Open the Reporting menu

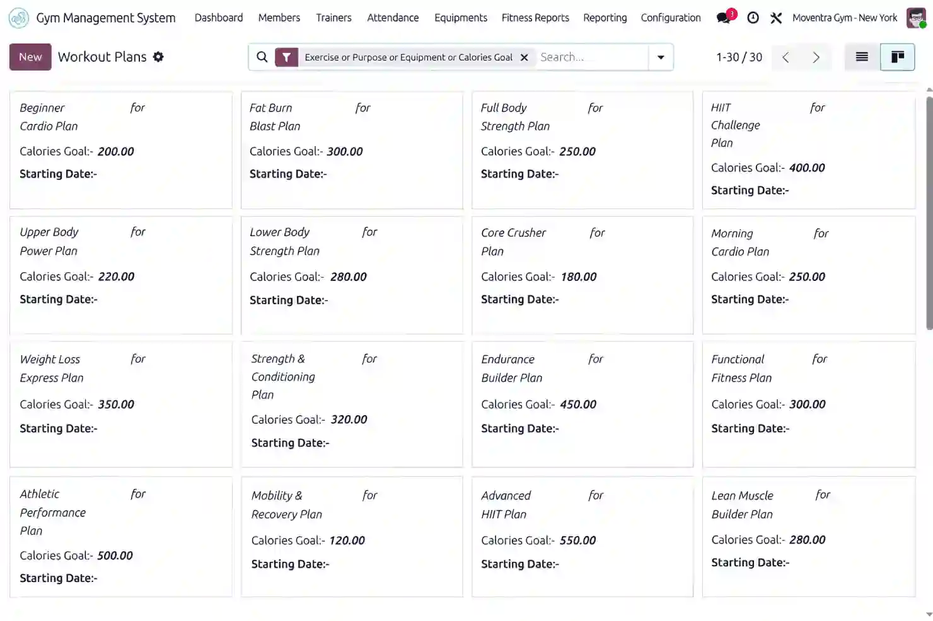coord(605,18)
